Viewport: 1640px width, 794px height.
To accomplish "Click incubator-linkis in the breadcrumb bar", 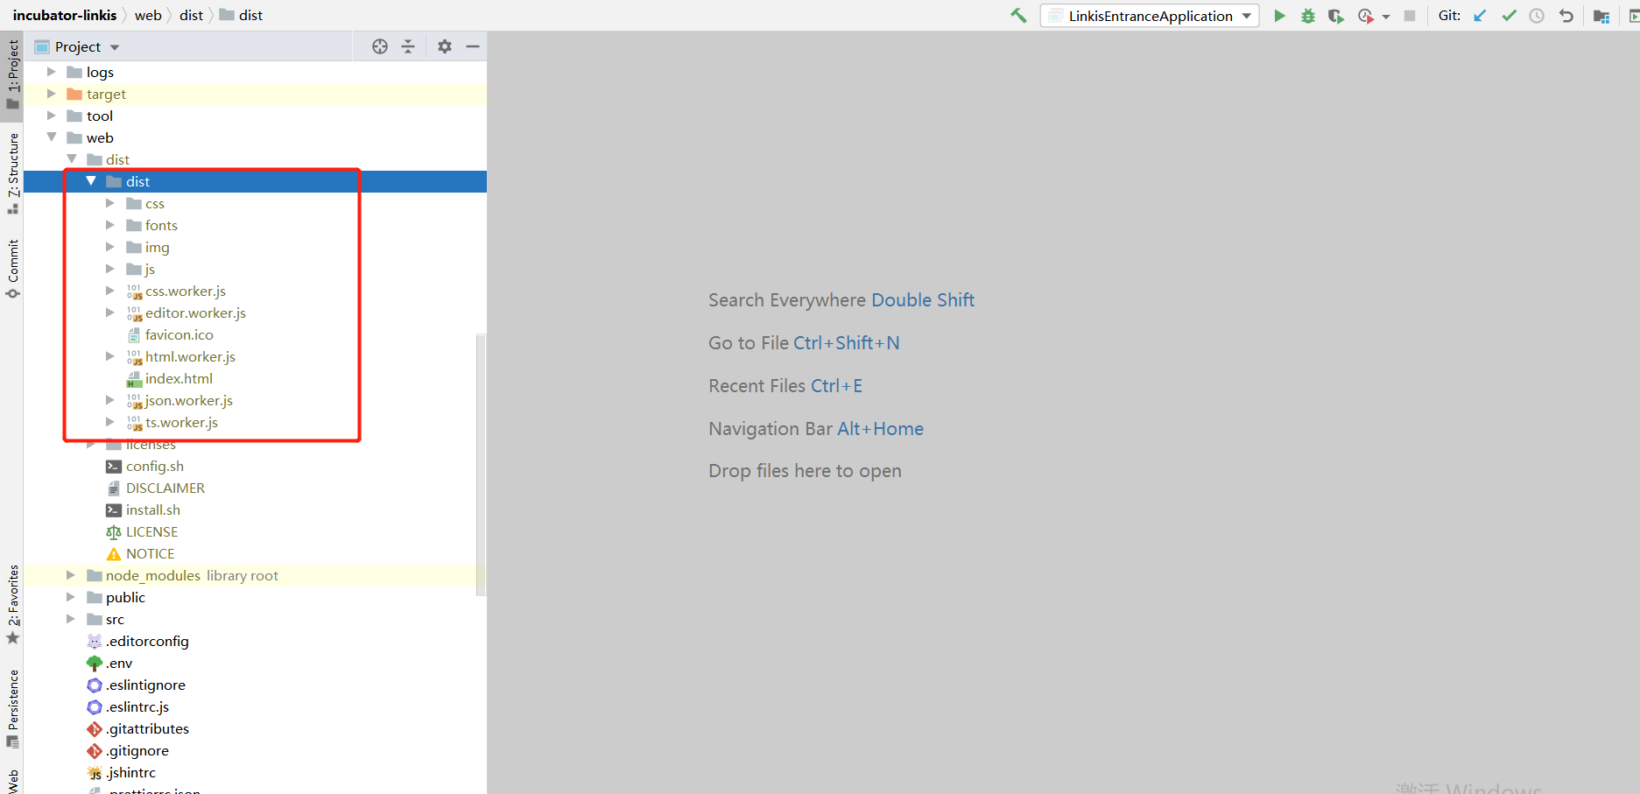I will [65, 16].
